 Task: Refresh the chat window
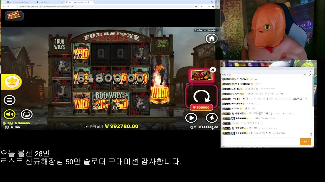(305, 75)
